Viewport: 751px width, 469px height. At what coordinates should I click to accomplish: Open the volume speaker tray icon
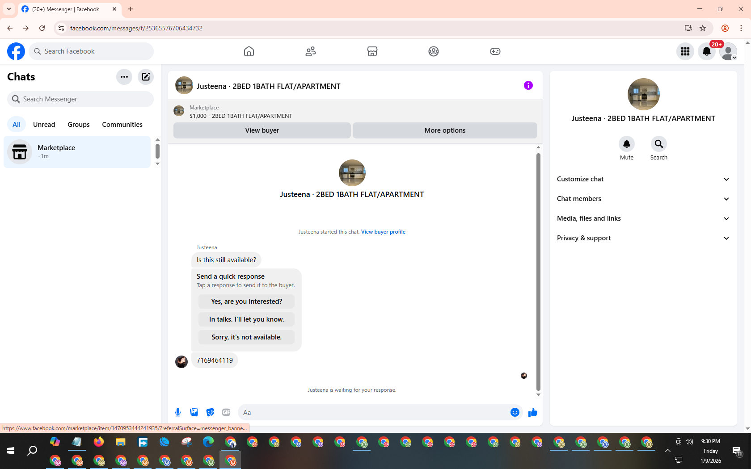[689, 441]
